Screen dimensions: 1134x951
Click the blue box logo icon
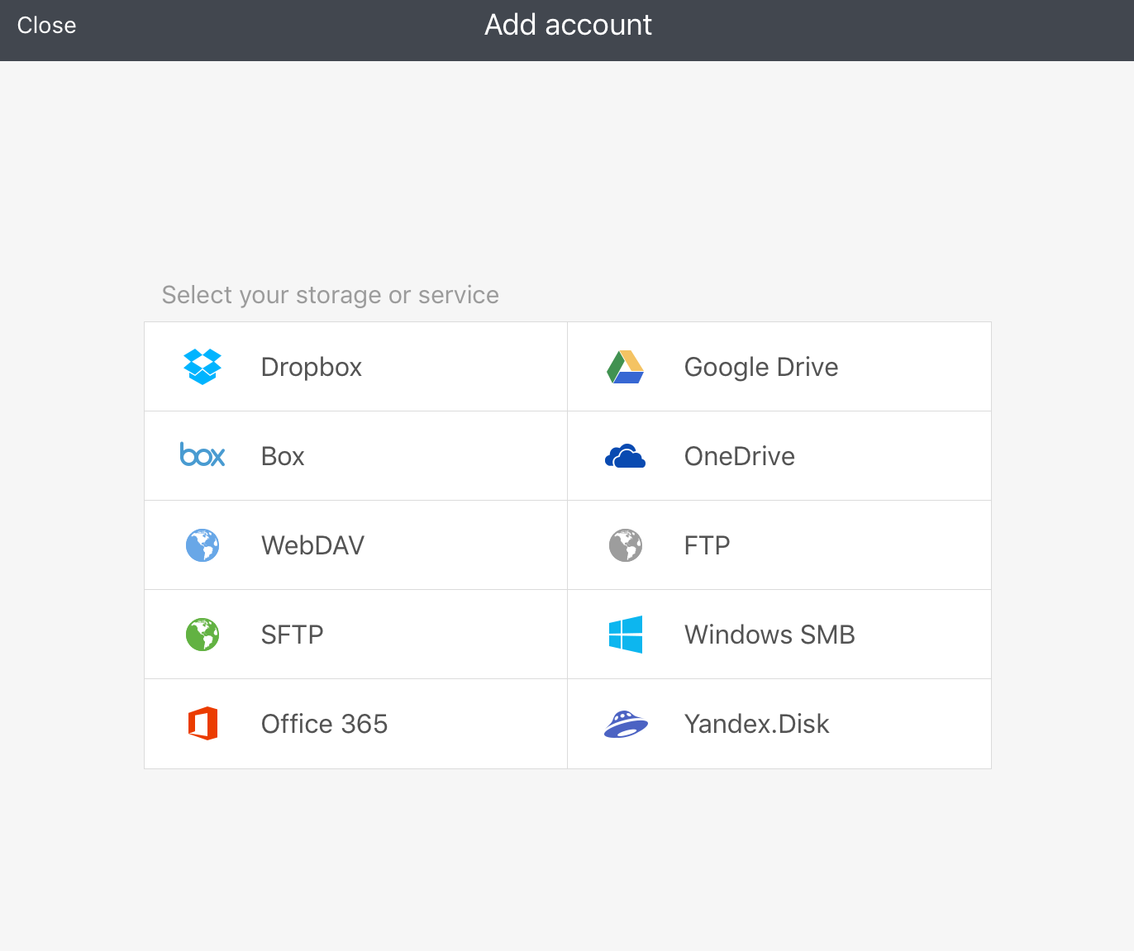(x=202, y=455)
